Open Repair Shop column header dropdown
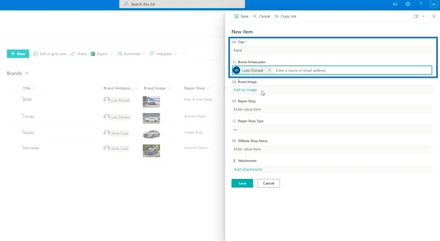 197,88
